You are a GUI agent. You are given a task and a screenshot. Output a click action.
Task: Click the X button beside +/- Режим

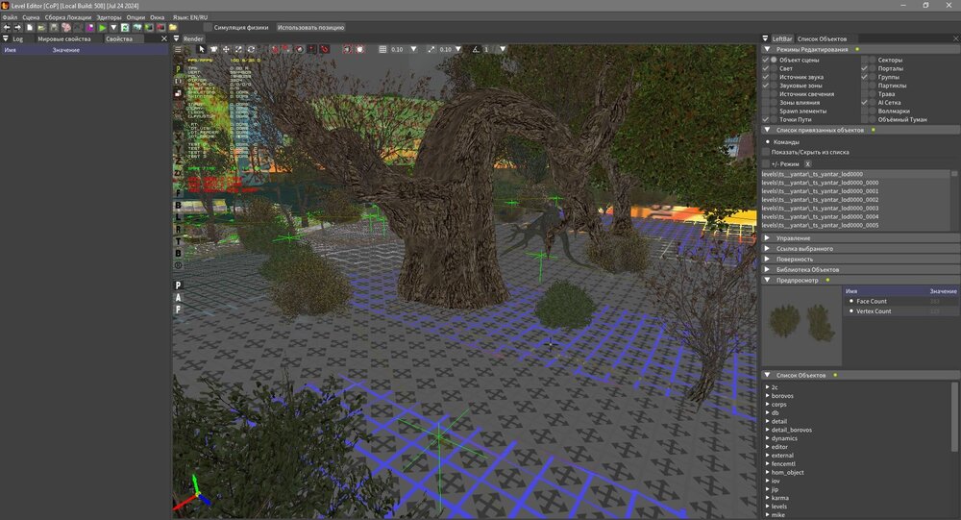point(807,164)
